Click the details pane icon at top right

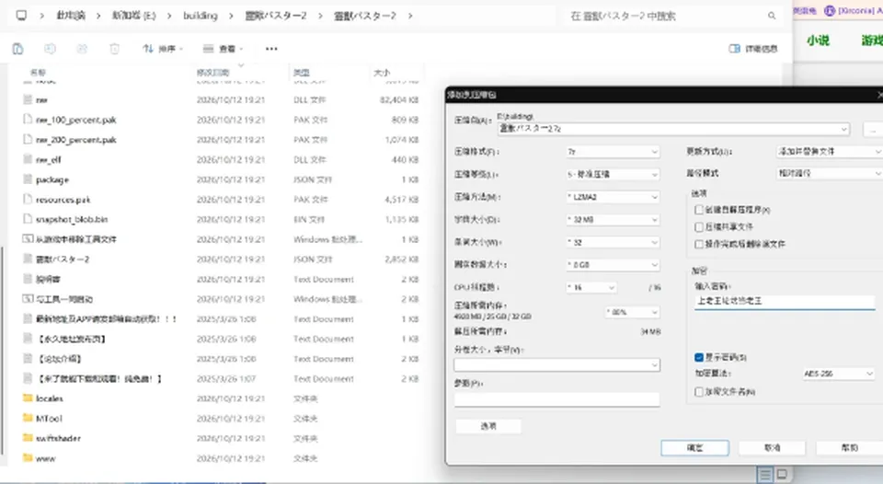pyautogui.click(x=734, y=49)
